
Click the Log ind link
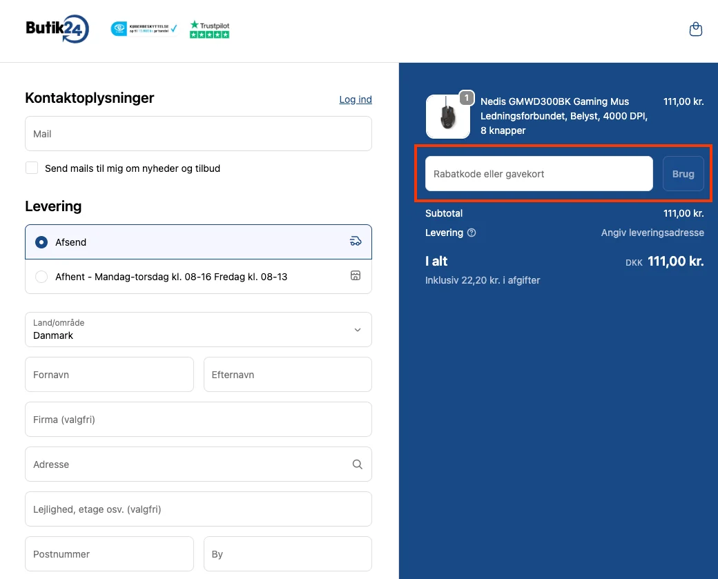click(356, 99)
